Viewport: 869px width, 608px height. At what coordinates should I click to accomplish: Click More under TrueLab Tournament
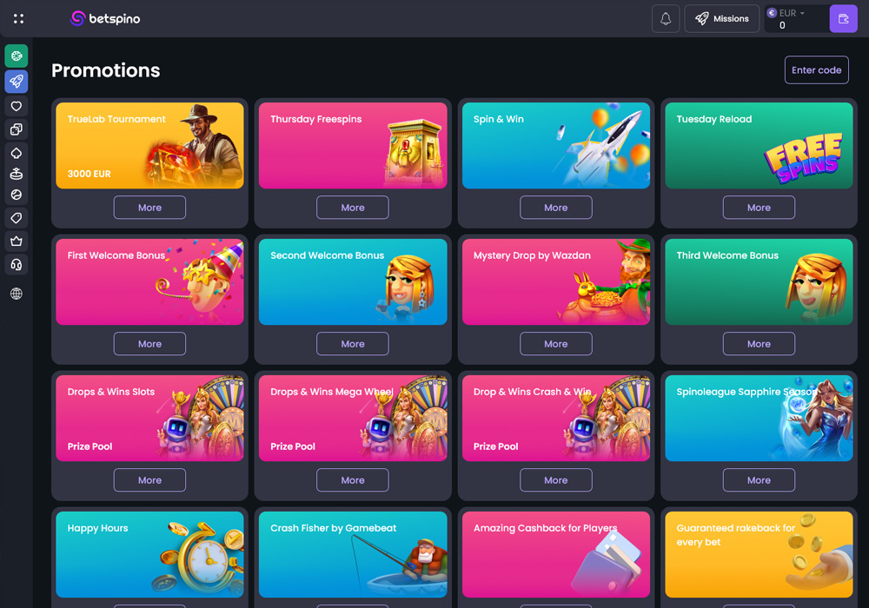click(x=149, y=208)
